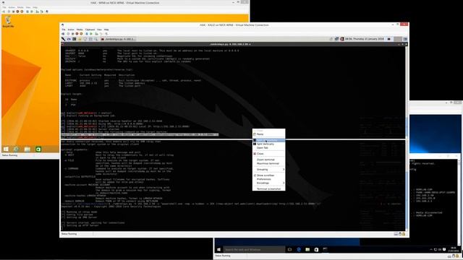Show hidden tray icons in Windows 10 taskbar
The width and height of the screenshot is (463, 260).
coord(431,249)
